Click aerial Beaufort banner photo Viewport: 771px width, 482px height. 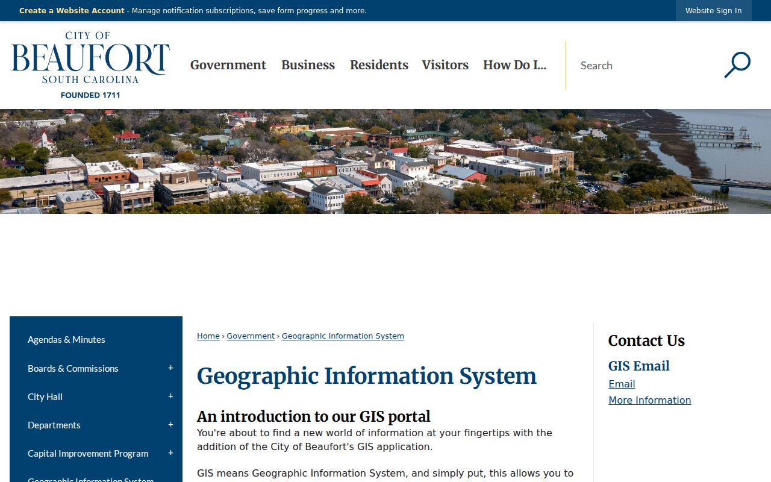click(x=385, y=161)
